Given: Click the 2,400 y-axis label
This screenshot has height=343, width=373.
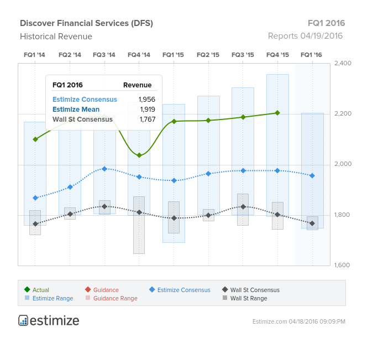Looking at the screenshot, I should [343, 63].
